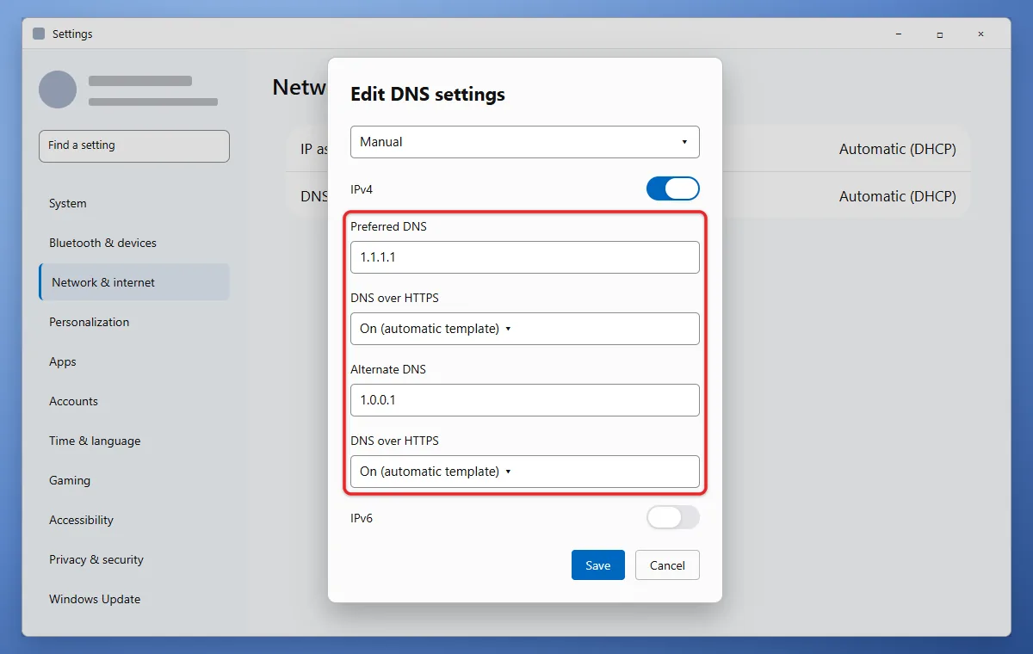Enable the IPv6 switch

(x=673, y=517)
